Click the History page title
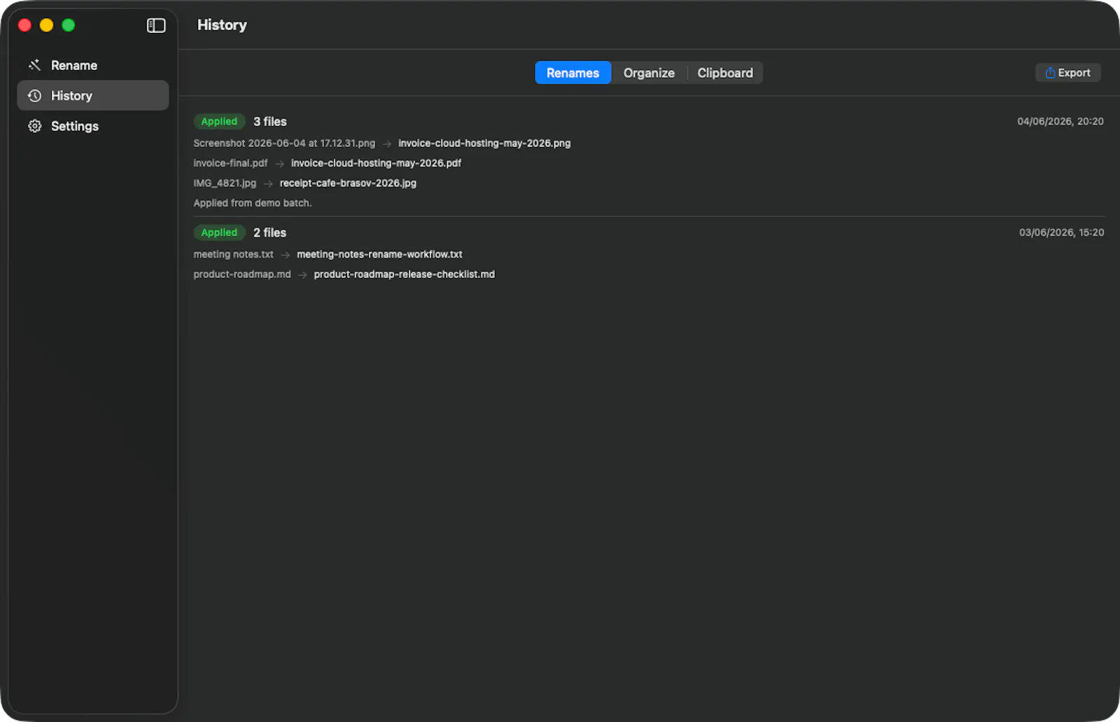This screenshot has width=1120, height=722. click(222, 25)
